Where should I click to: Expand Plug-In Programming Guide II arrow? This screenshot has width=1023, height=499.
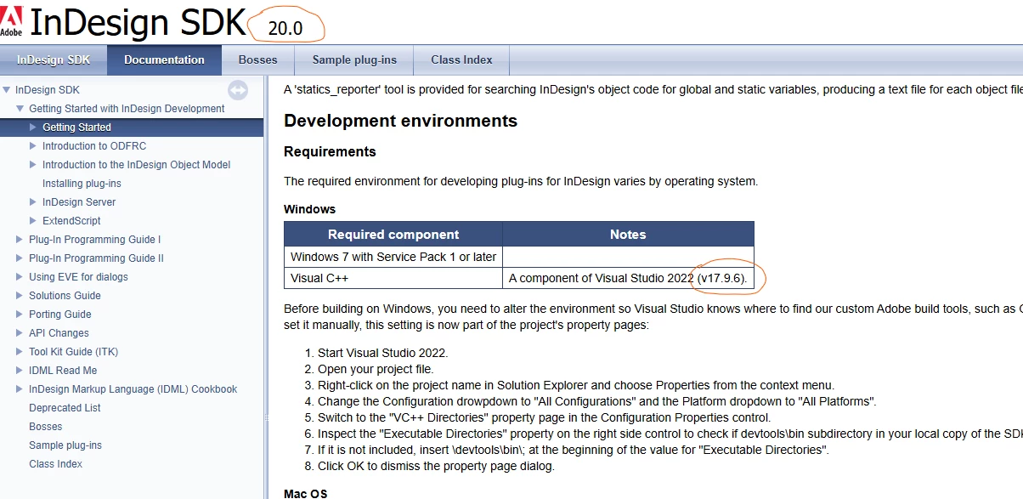tap(20, 258)
